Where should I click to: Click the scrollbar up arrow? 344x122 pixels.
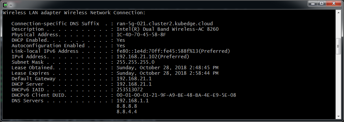click(x=338, y=12)
